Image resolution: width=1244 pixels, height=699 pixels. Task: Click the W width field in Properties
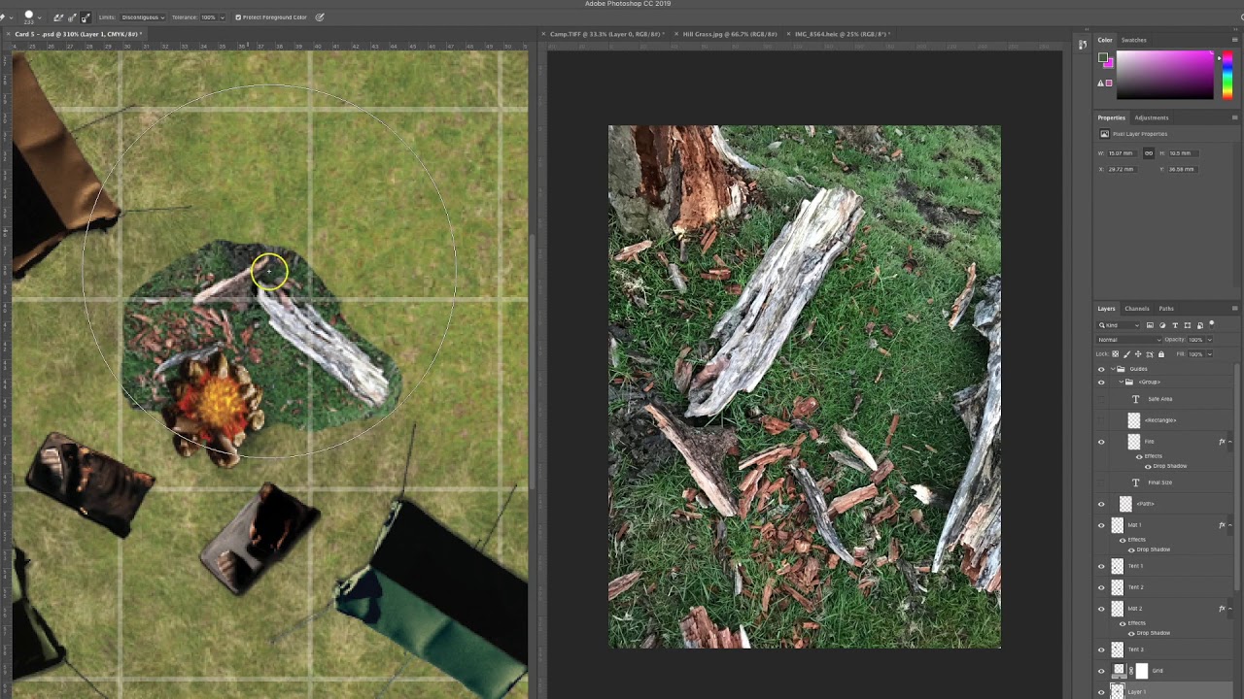(x=1123, y=153)
